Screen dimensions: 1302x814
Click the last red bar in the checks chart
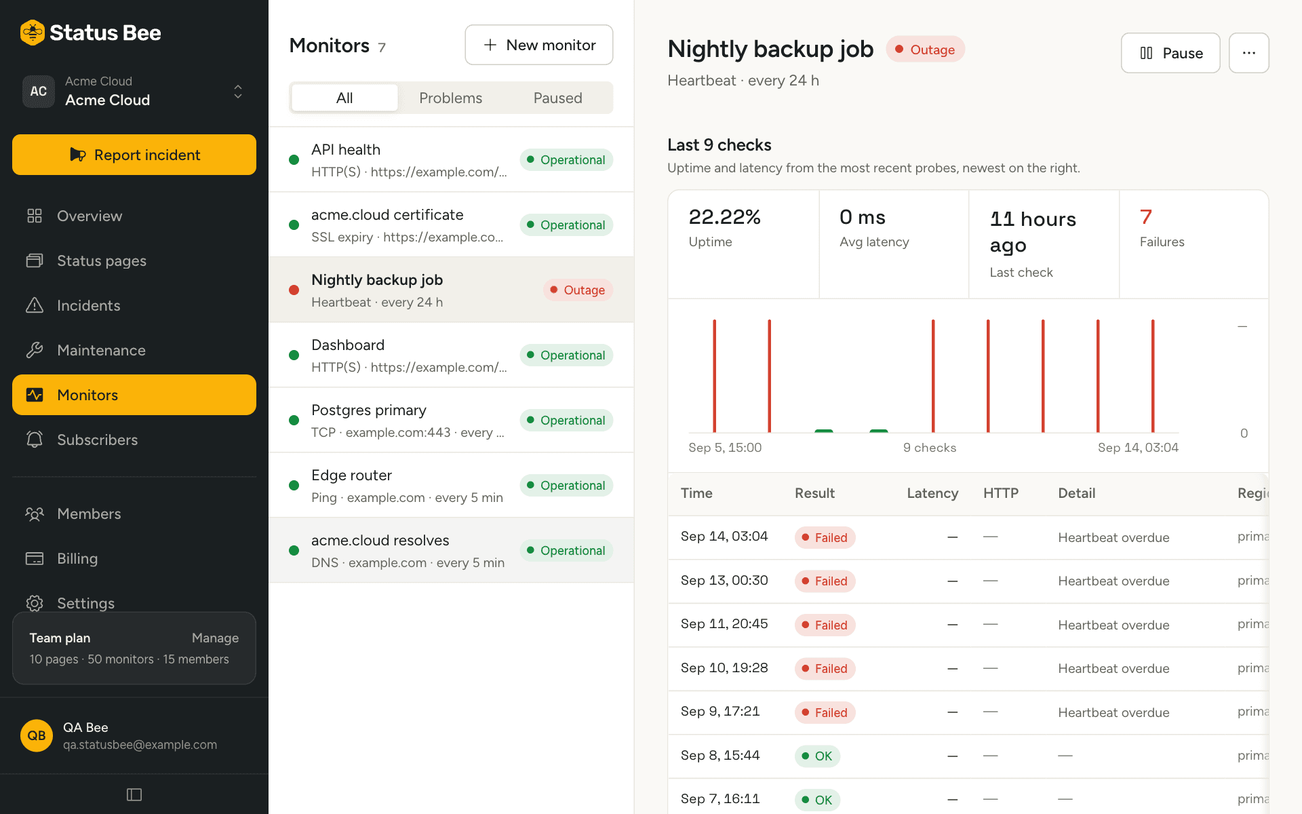pos(1153,376)
